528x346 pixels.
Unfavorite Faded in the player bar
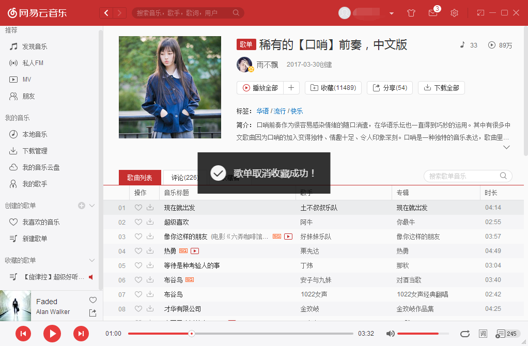(x=92, y=300)
